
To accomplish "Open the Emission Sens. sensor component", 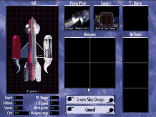I will pyautogui.click(x=106, y=19).
